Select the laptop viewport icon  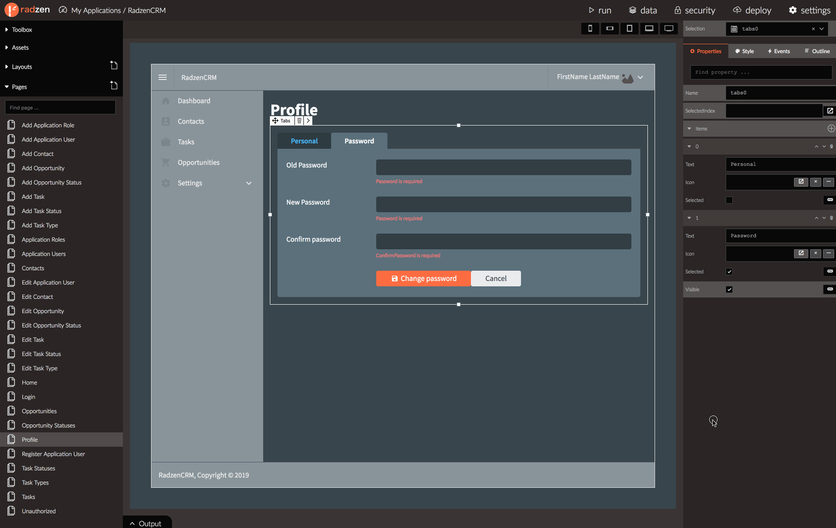coord(649,29)
